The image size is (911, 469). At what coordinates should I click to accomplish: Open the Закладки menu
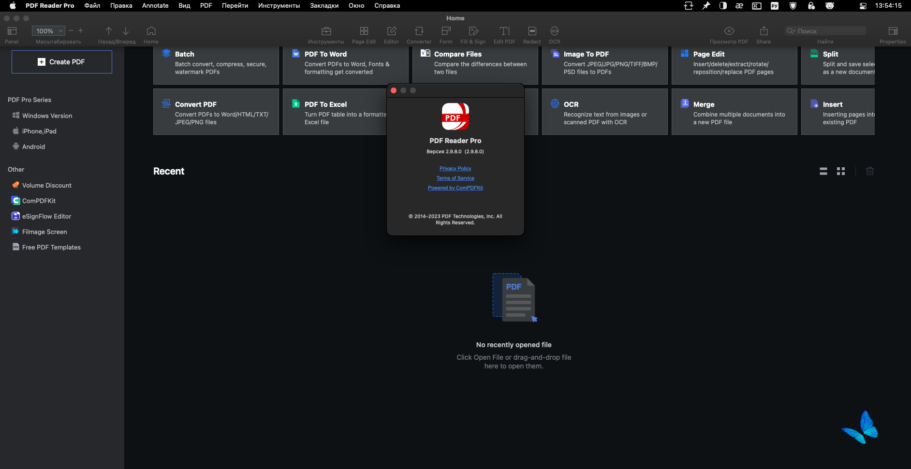[x=324, y=6]
